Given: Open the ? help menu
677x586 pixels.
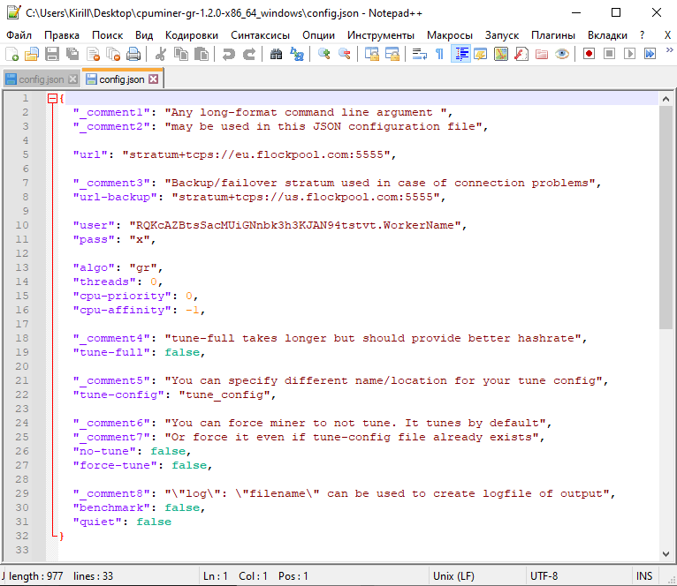Looking at the screenshot, I should [x=642, y=35].
